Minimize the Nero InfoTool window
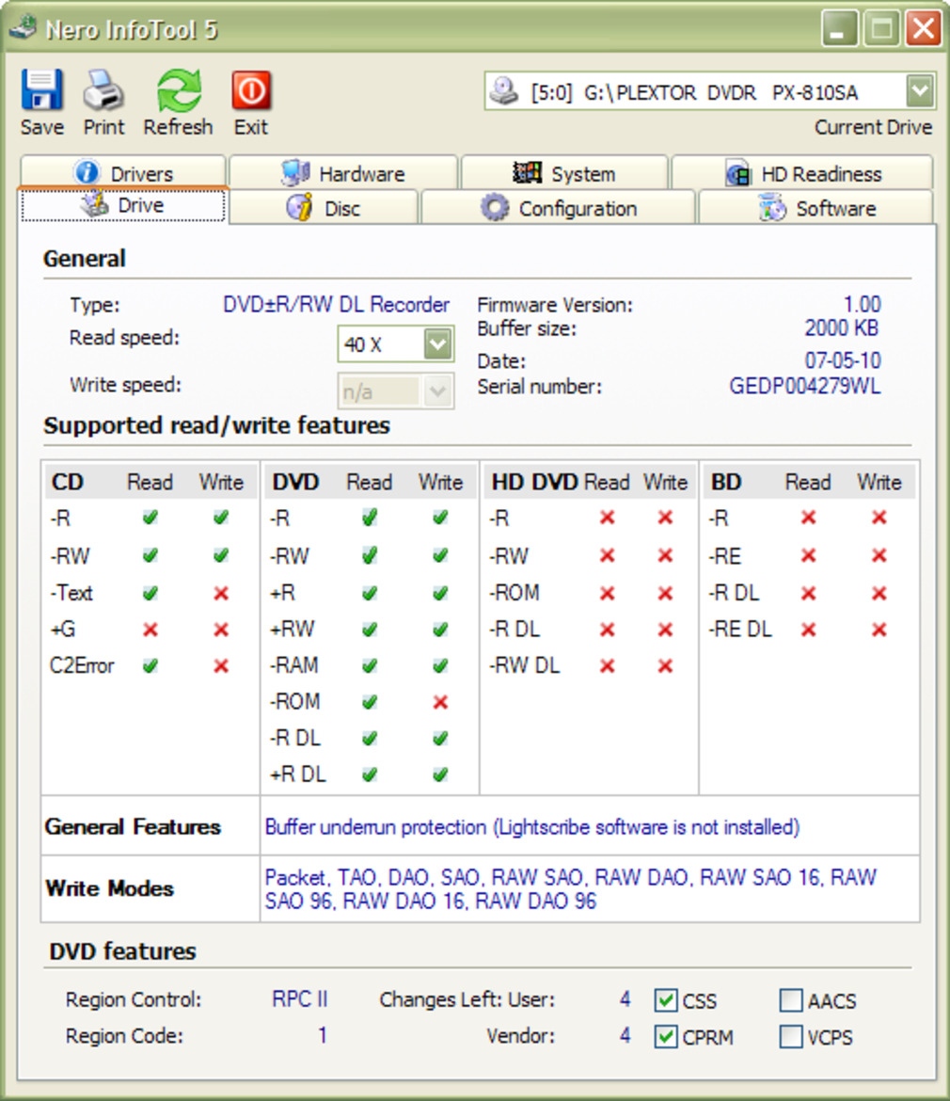The width and height of the screenshot is (950, 1101). click(838, 29)
